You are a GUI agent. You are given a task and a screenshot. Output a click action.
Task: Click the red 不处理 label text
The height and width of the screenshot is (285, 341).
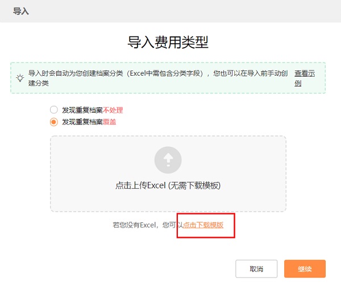(113, 110)
